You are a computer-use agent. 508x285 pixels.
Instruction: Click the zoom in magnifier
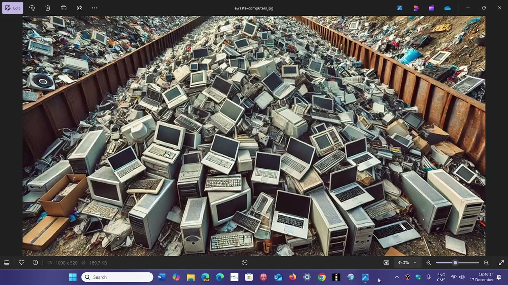pos(486,262)
